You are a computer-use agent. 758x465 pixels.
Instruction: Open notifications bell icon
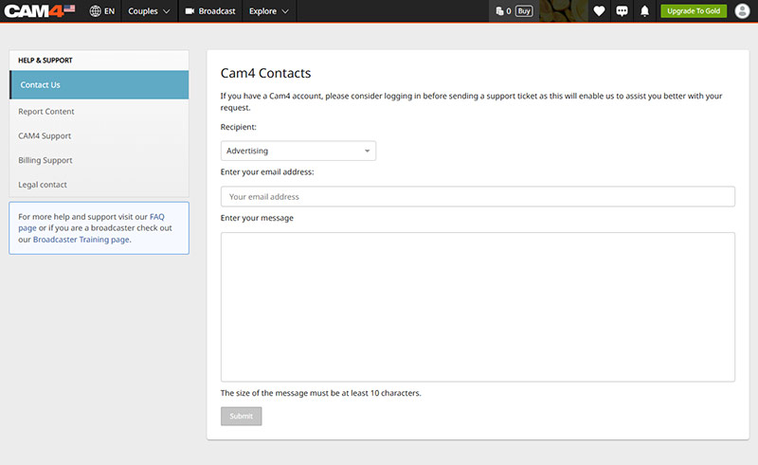click(644, 11)
